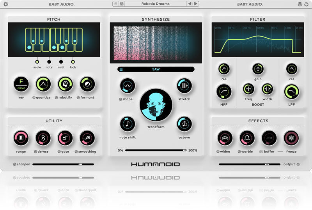Click the shape knob

click(128, 86)
